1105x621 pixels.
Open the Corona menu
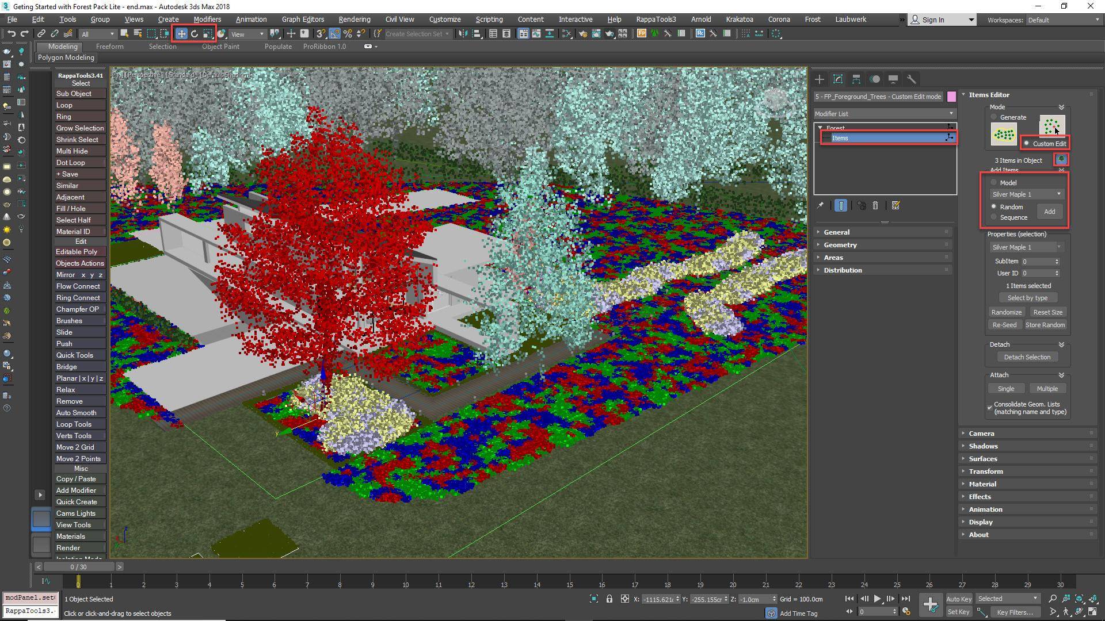point(779,19)
